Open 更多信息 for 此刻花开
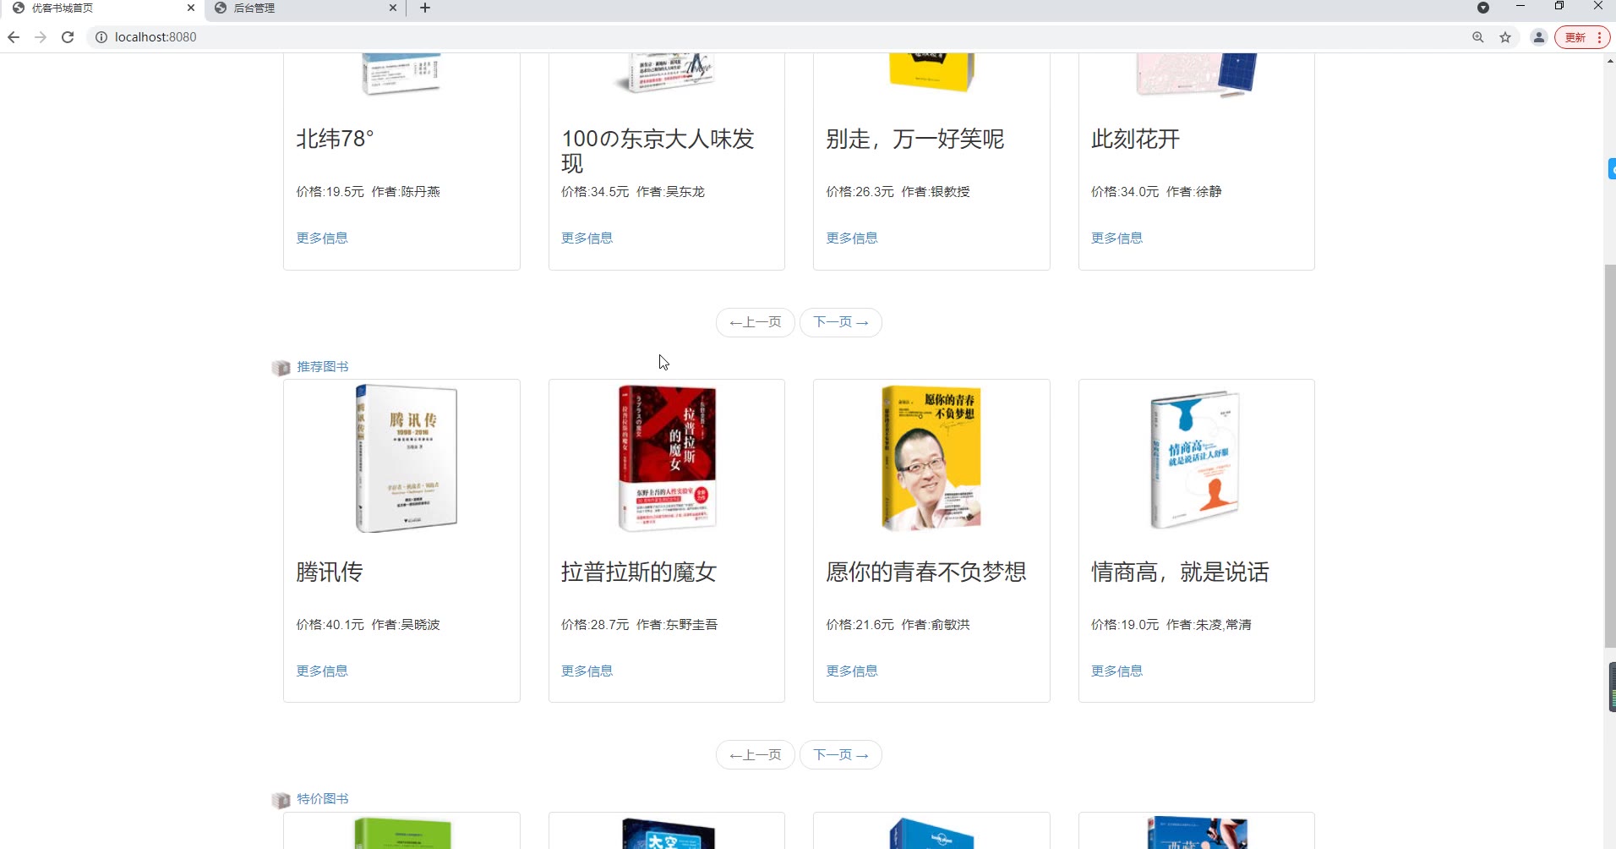Viewport: 1616px width, 849px height. pos(1117,238)
